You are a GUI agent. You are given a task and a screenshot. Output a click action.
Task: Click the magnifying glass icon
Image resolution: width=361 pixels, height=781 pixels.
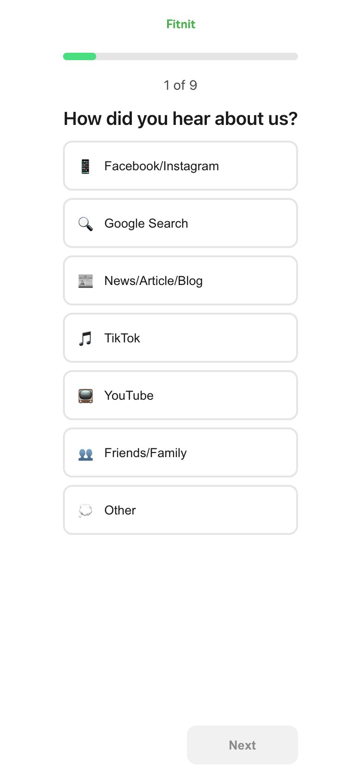(86, 223)
